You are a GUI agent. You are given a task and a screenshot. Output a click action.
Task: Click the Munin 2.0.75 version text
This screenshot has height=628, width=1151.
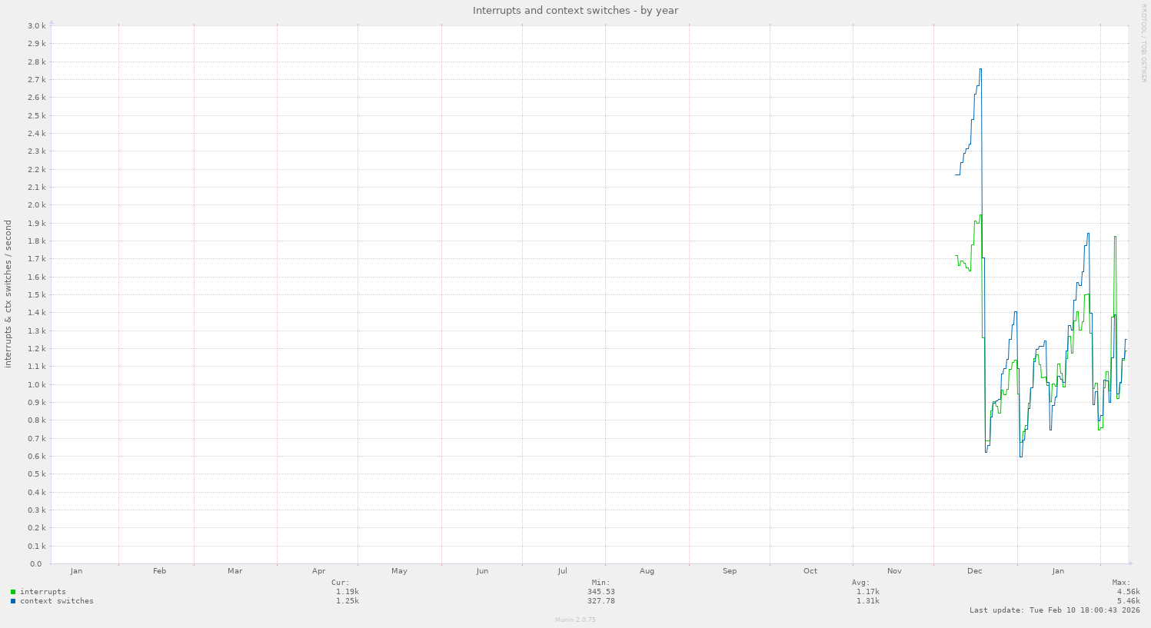(x=575, y=620)
